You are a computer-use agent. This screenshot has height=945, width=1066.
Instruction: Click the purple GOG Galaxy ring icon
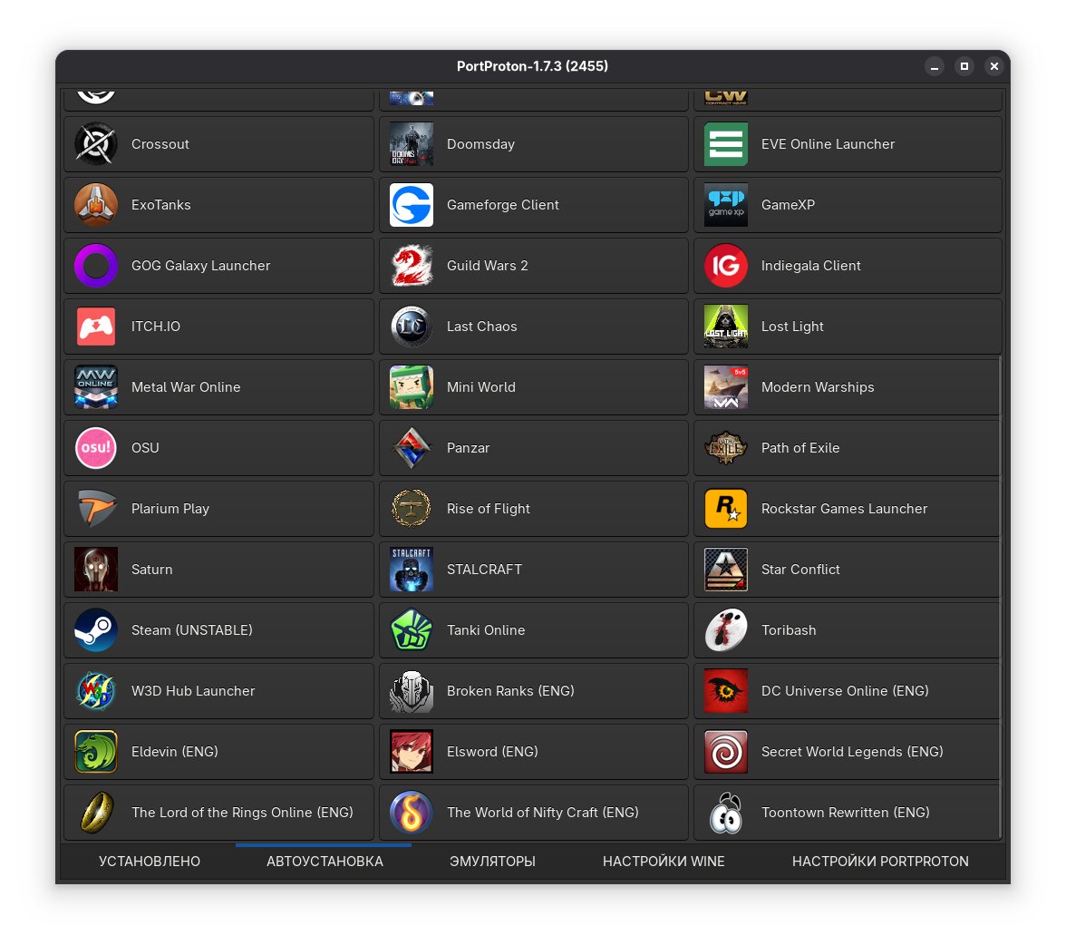[96, 266]
